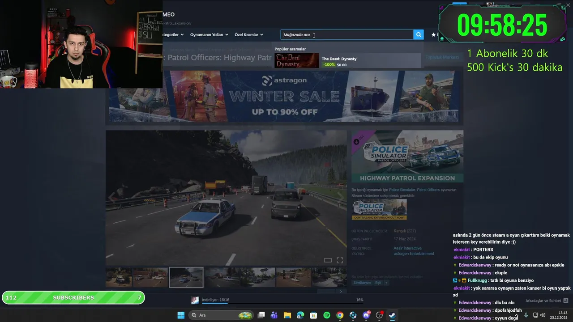Image resolution: width=573 pixels, height=322 pixels.
Task: Click the taskbar Ara search box
Action: 221,315
